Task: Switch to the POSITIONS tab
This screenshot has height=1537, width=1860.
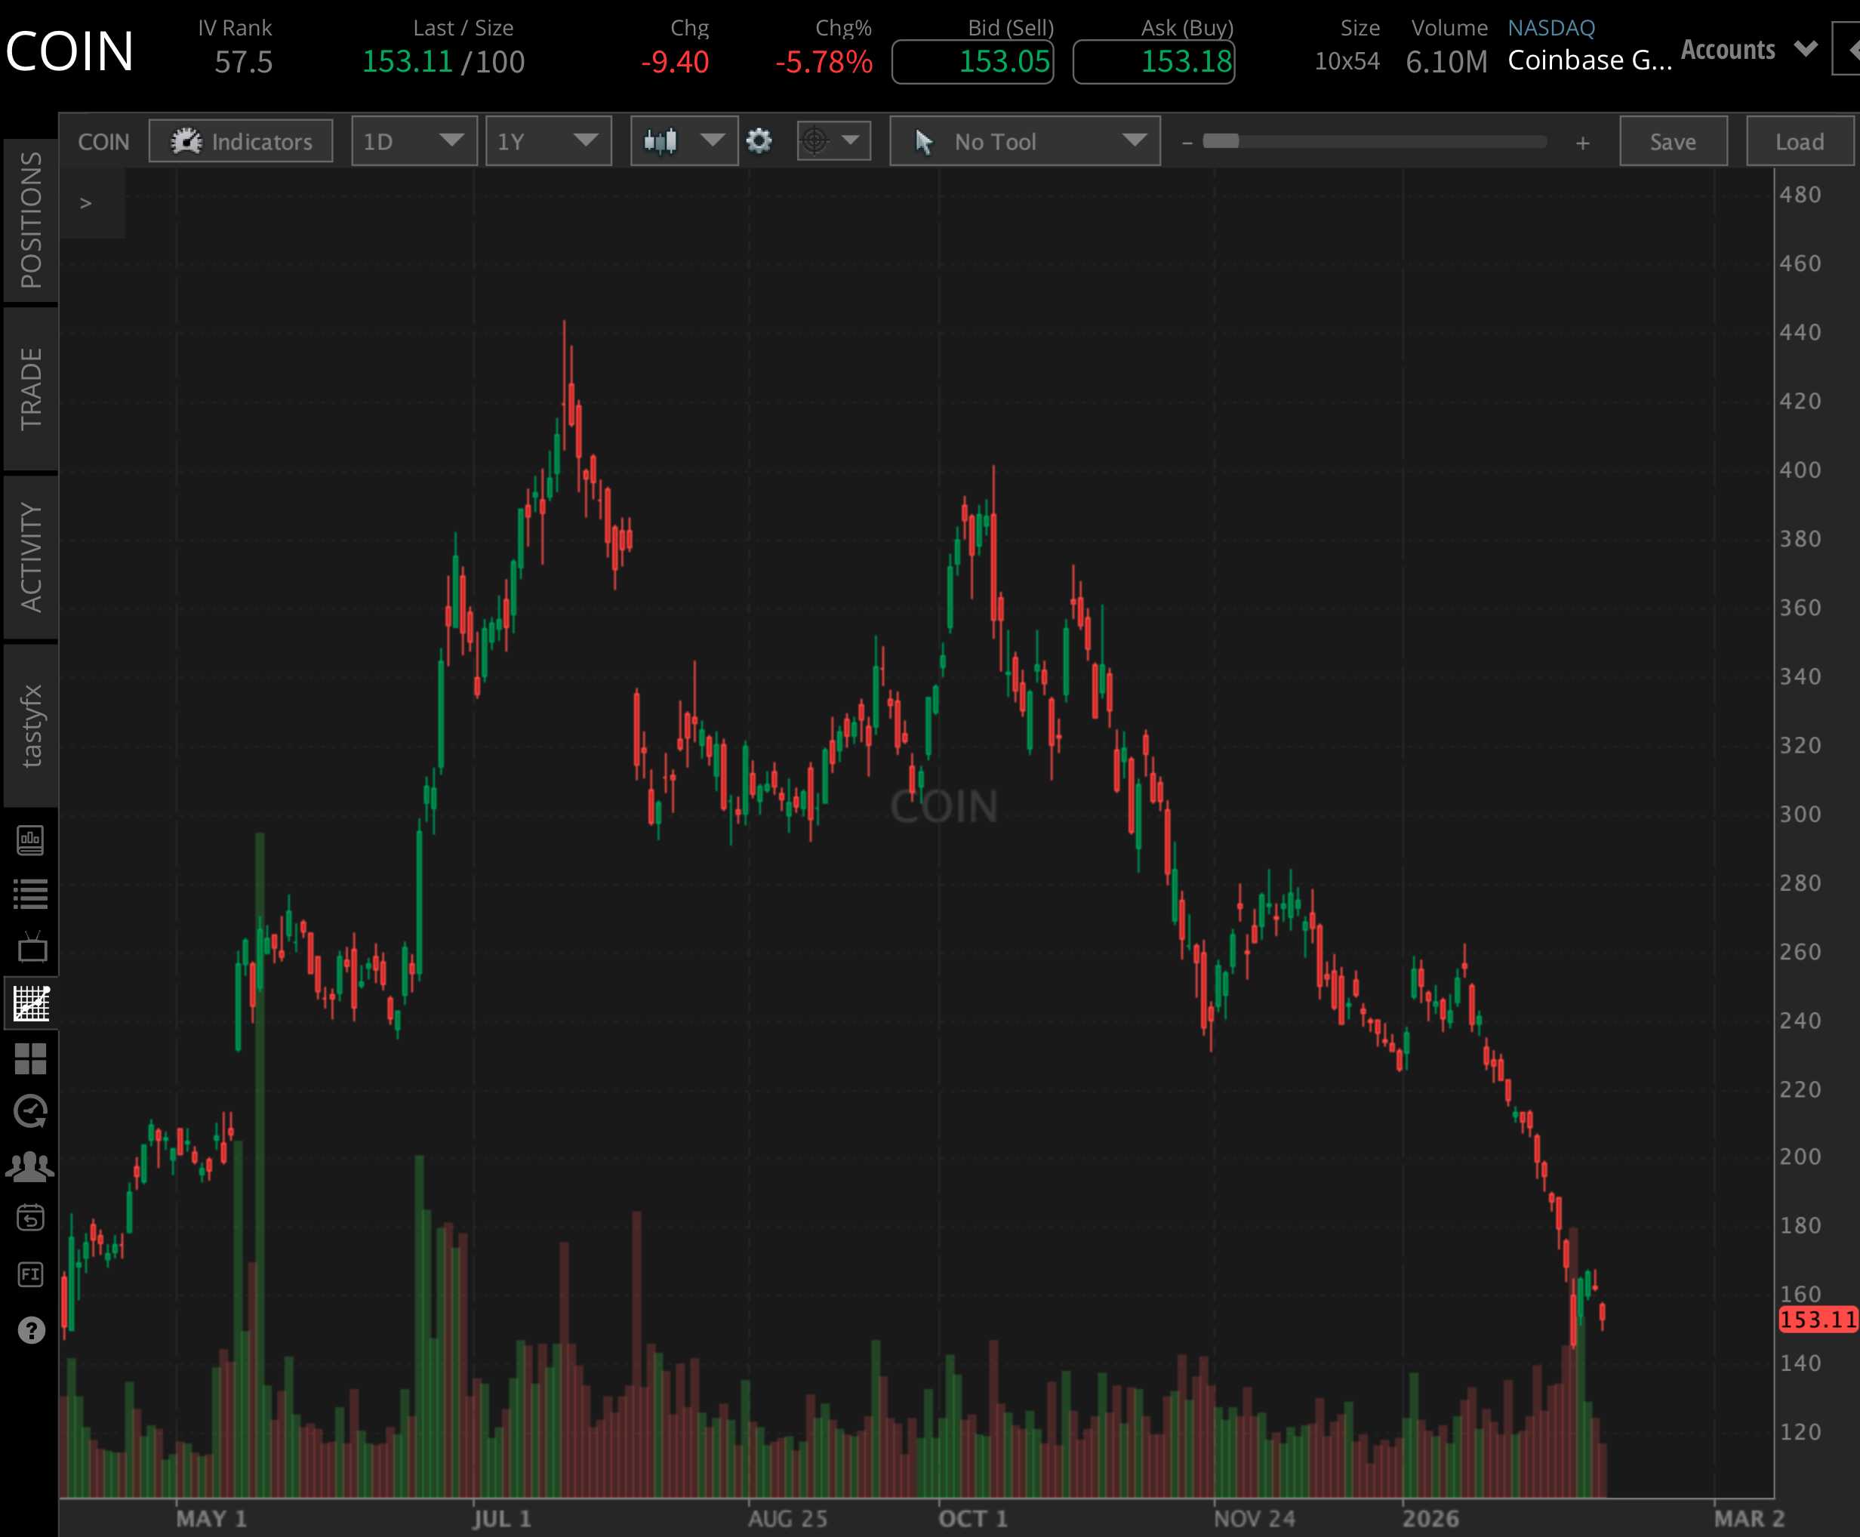Action: [31, 220]
